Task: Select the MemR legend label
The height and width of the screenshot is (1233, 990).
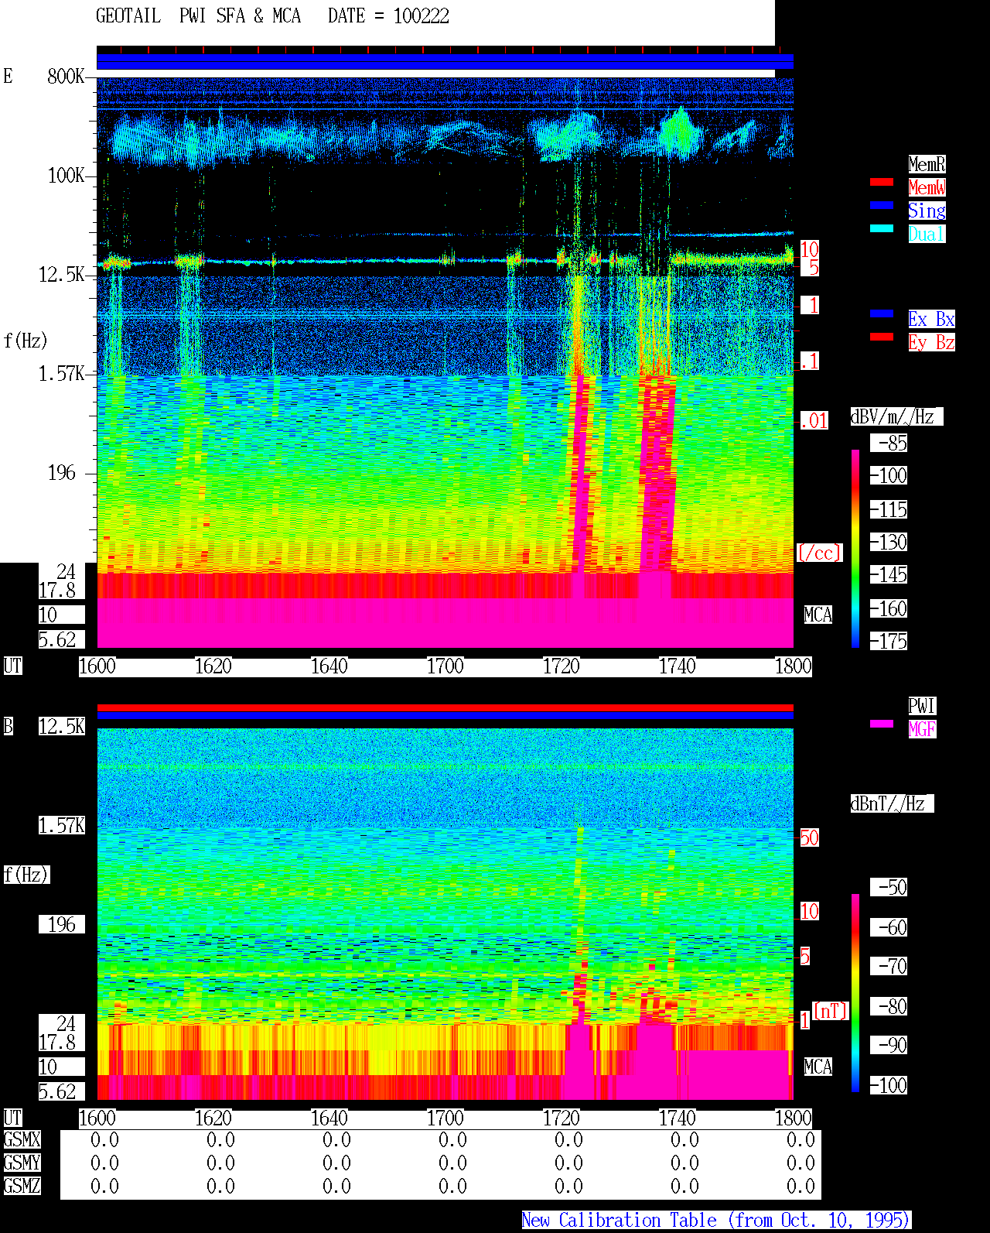Action: [x=927, y=164]
